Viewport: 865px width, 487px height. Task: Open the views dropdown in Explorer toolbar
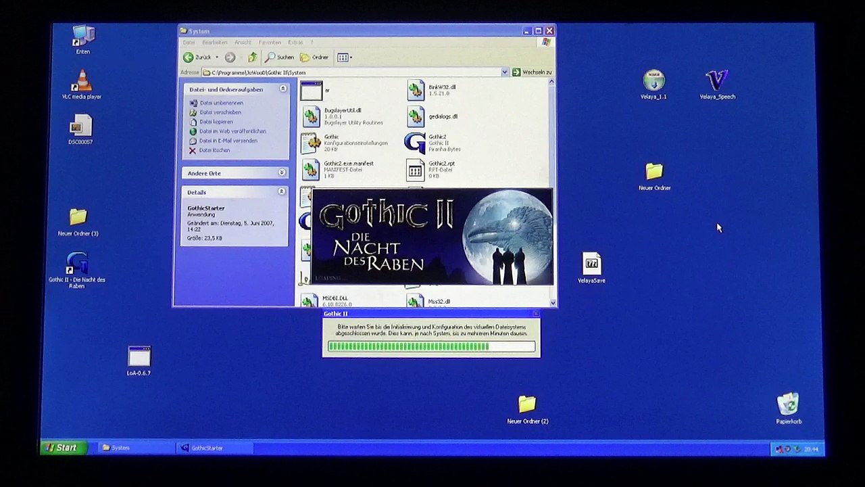point(345,57)
